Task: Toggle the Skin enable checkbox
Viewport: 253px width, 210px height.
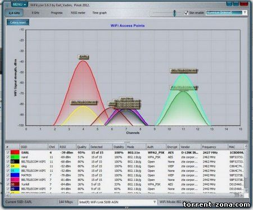Action: [x=186, y=13]
